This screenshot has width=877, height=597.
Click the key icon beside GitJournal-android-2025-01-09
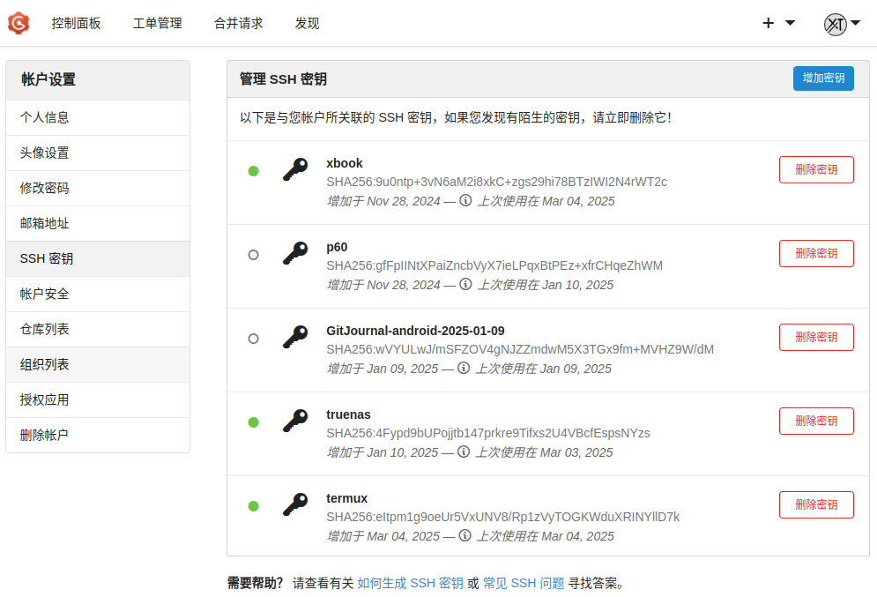(x=295, y=337)
